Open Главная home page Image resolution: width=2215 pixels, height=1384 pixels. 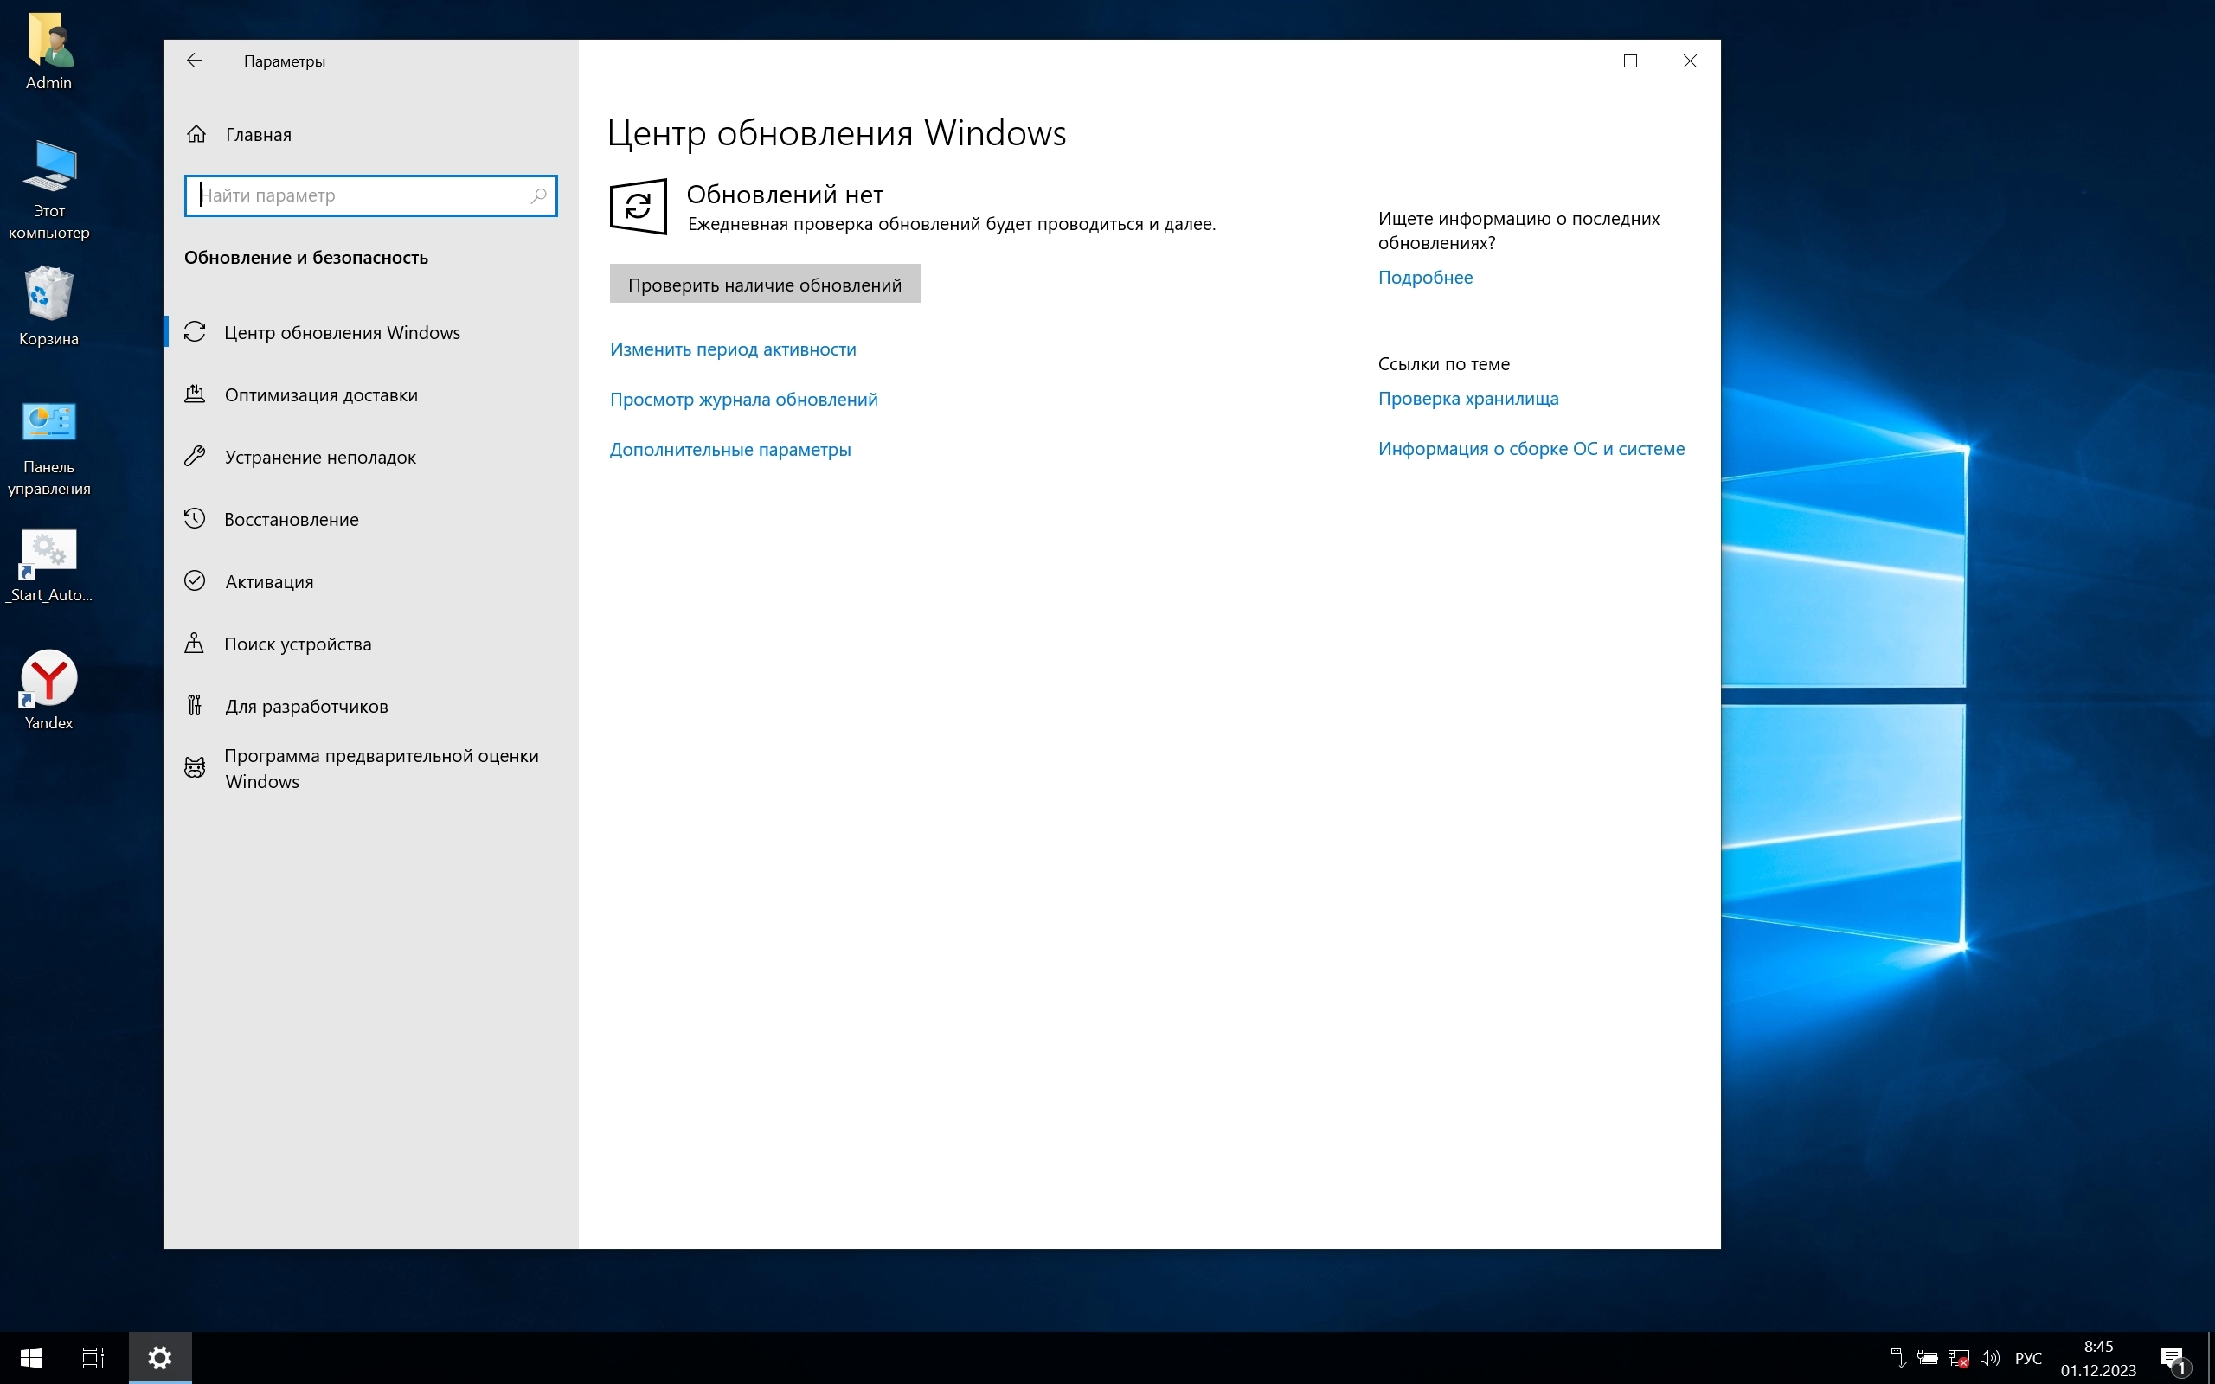(x=257, y=135)
